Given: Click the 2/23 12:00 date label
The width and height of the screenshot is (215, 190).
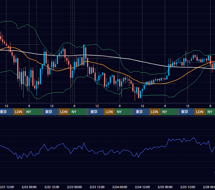Looking at the screenshot, I should point(97,187).
